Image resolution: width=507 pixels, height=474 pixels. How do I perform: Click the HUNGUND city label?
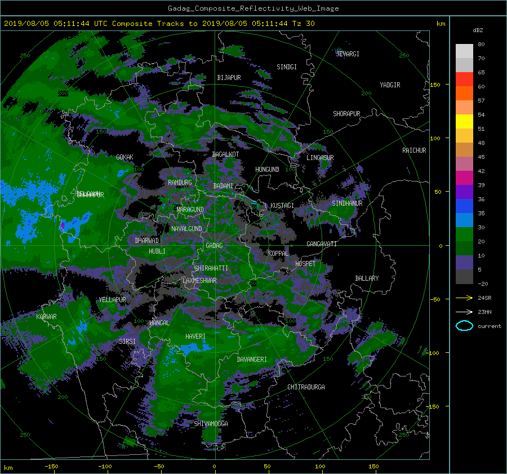coord(267,170)
